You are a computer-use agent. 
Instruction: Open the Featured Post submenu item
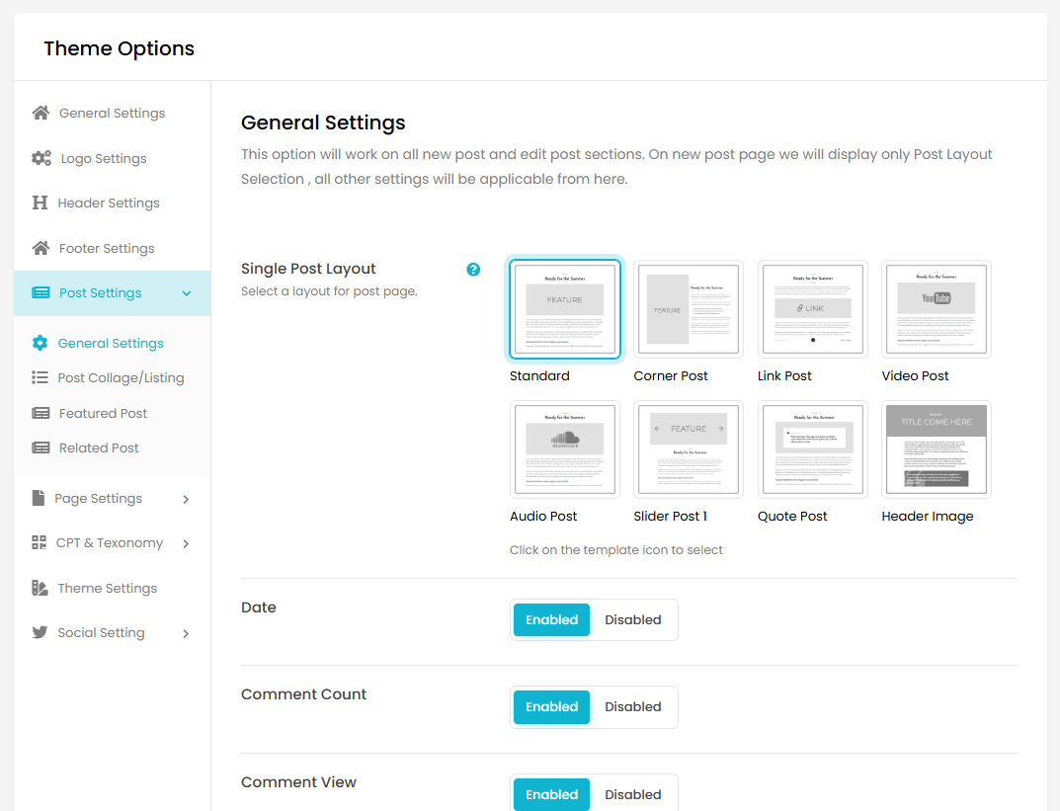(x=103, y=413)
